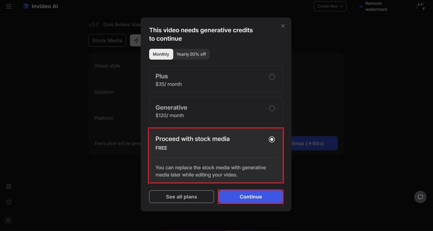The height and width of the screenshot is (231, 433).
Task: Click the Remove watermark link
Action: point(376,6)
